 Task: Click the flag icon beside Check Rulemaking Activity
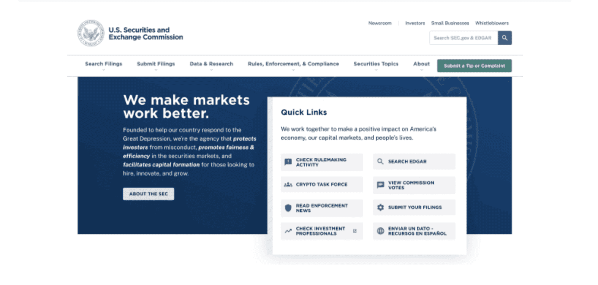pyautogui.click(x=288, y=162)
